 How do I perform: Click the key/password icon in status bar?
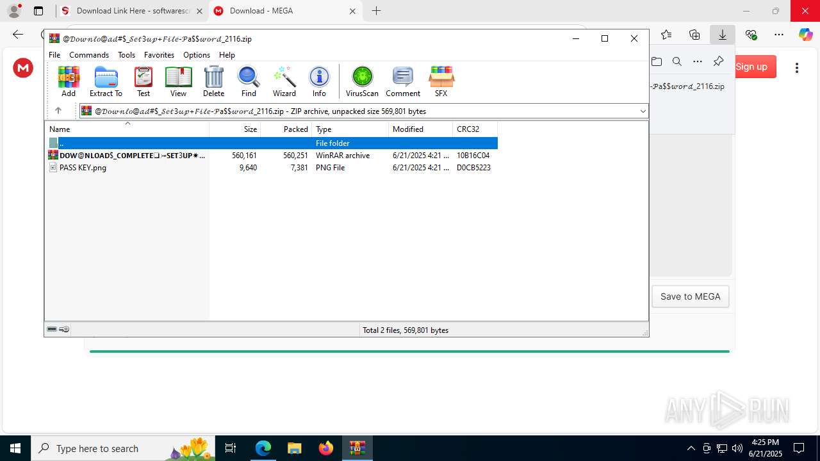coord(64,329)
